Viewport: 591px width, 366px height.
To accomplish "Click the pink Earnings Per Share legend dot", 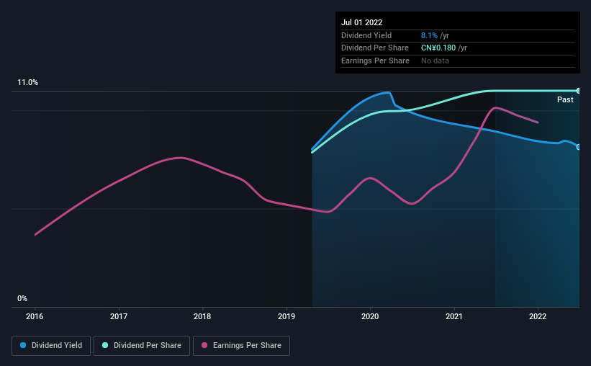I will (x=204, y=345).
